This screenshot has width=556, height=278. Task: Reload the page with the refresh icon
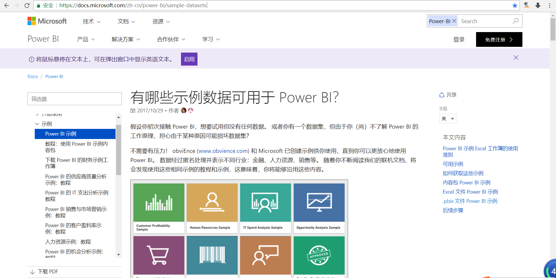(x=27, y=5)
